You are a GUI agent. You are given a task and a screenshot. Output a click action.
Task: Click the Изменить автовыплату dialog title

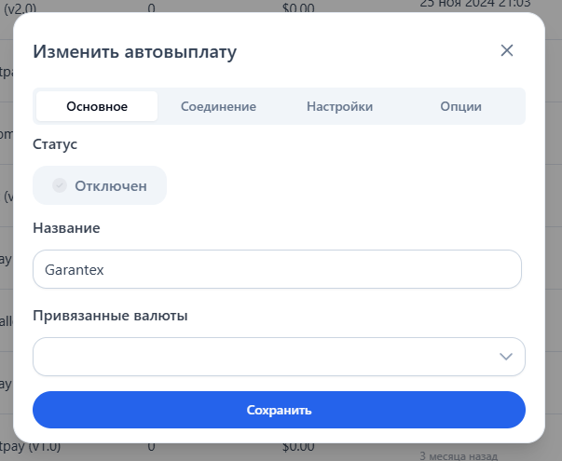point(134,51)
